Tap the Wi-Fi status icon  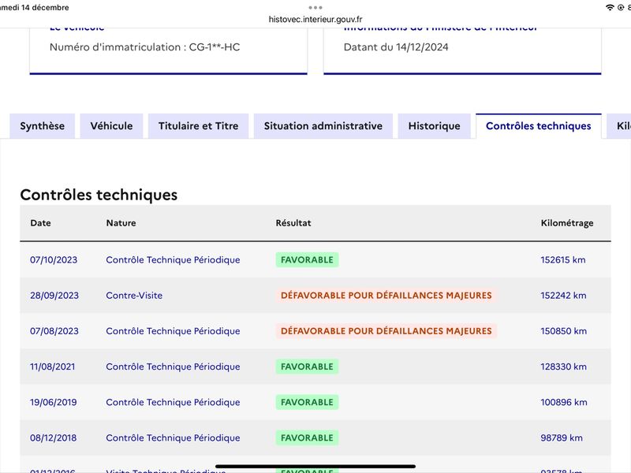tap(610, 8)
